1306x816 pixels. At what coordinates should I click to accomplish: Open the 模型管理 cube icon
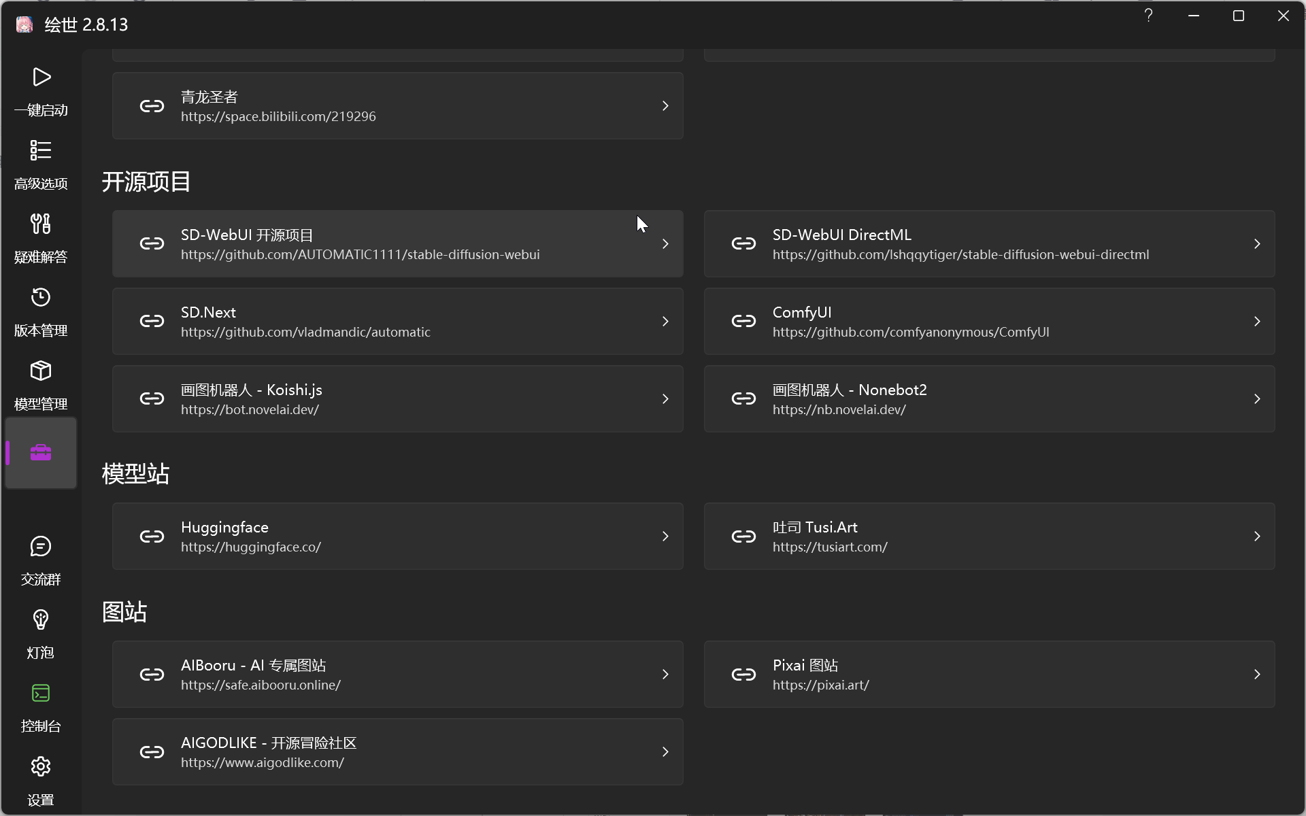[41, 371]
